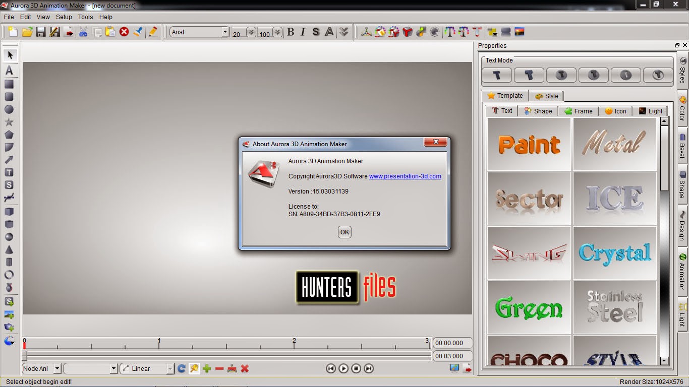The height and width of the screenshot is (387, 689).
Task: Open the Arial font dropdown
Action: (225, 32)
